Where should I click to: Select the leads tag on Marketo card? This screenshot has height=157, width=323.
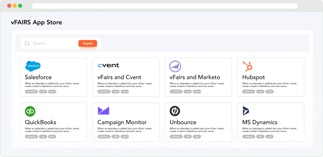197,92
